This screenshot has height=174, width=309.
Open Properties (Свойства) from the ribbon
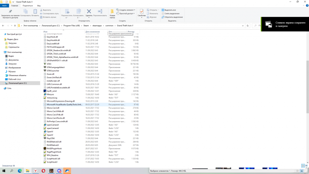tap(142, 12)
